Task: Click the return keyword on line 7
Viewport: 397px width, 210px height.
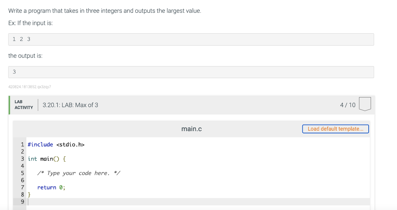Action: coord(47,188)
